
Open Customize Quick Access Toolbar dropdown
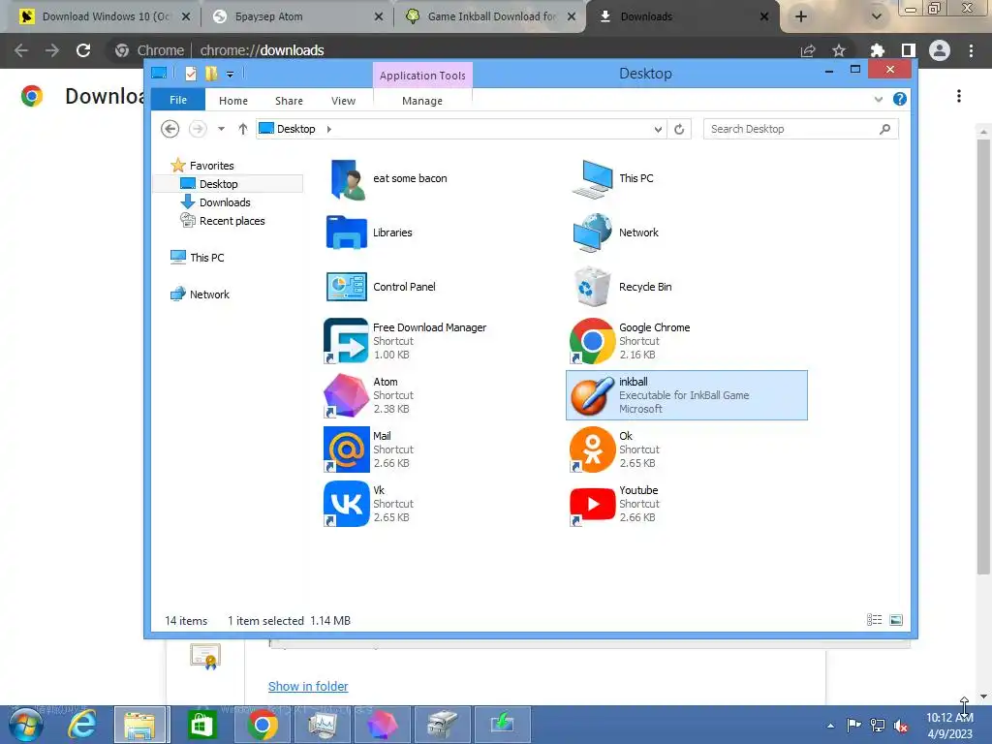231,74
